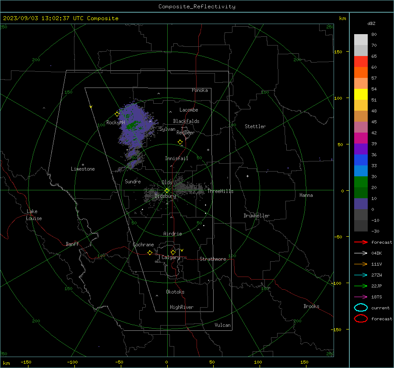Image resolution: width=394 pixels, height=368 pixels.
Task: Click the dBZ legend heading
Action: [371, 24]
